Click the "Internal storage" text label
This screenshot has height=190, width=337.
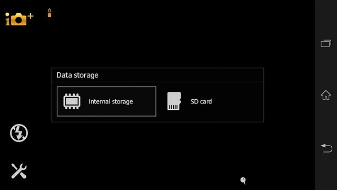coord(111,101)
